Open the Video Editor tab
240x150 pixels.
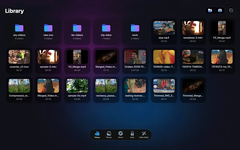point(144,135)
